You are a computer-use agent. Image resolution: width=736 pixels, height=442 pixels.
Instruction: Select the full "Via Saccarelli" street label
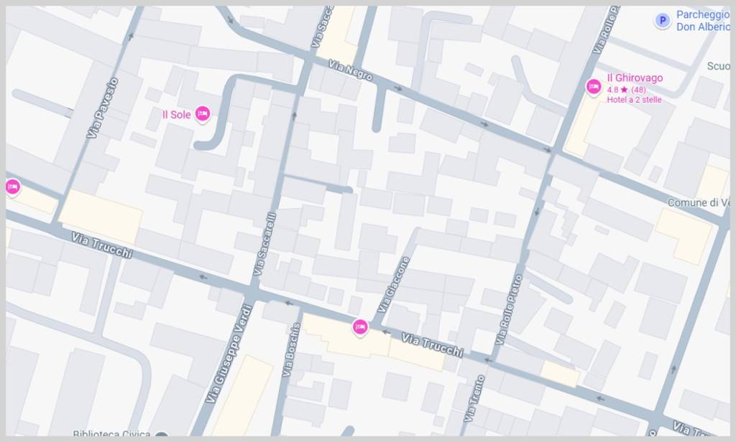click(x=264, y=244)
